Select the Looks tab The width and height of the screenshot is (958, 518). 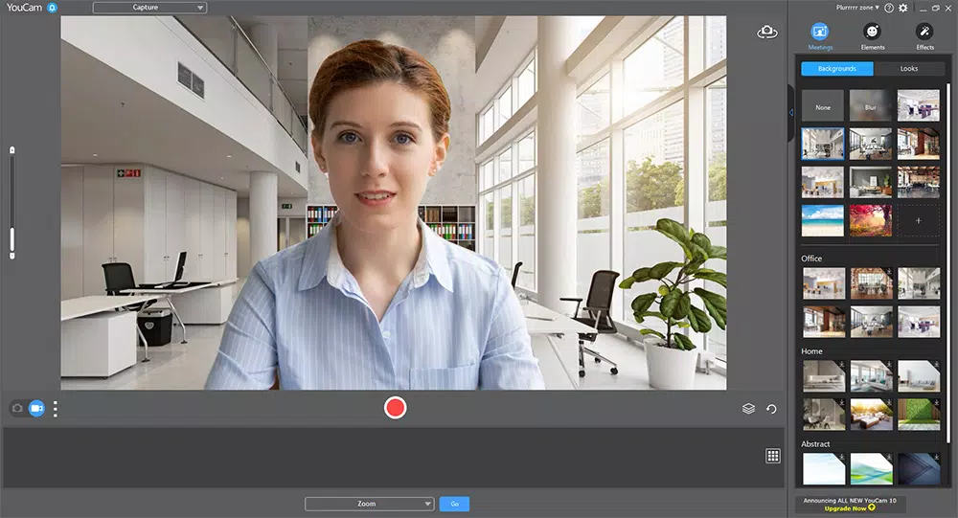pos(908,68)
